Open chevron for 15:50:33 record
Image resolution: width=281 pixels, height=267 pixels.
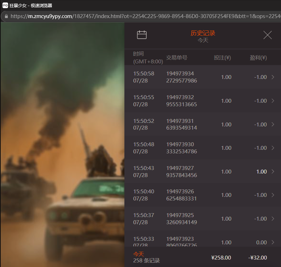tap(273, 242)
